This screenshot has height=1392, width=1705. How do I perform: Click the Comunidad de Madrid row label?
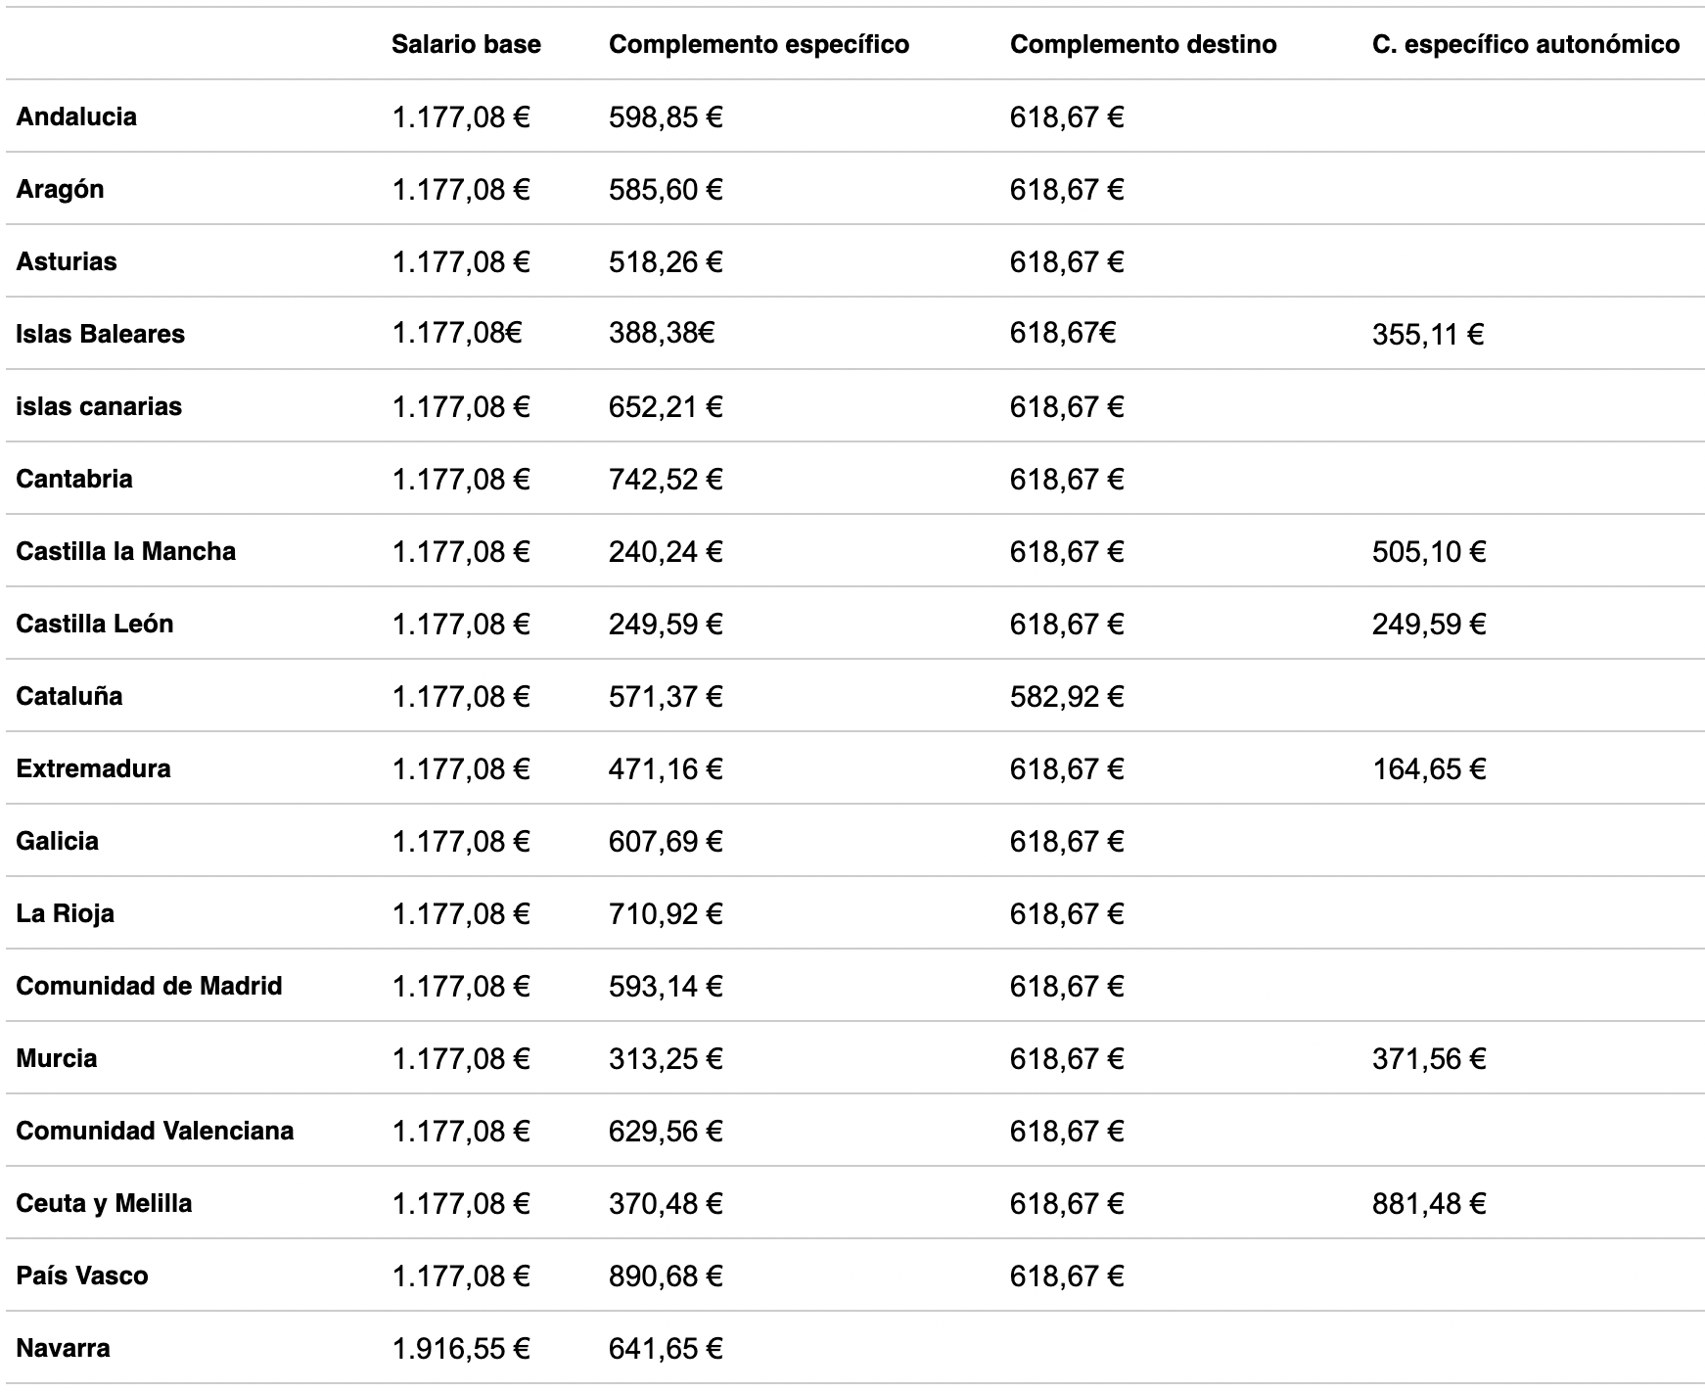tap(149, 986)
